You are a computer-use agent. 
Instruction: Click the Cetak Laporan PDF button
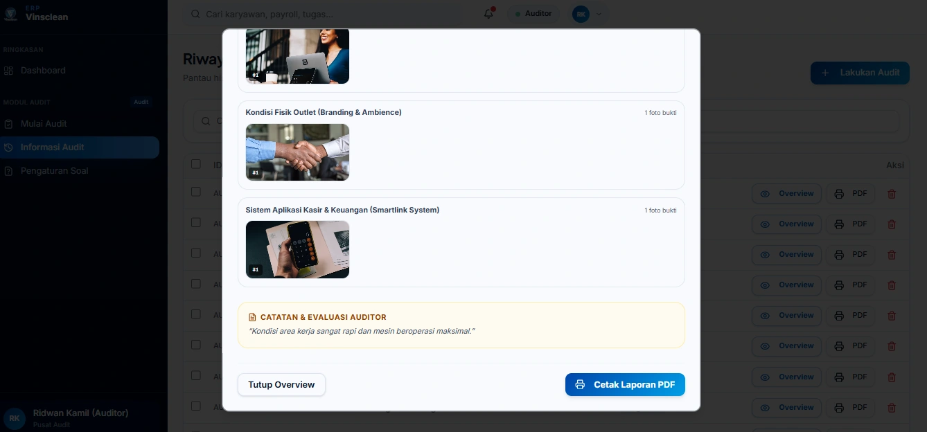point(625,385)
